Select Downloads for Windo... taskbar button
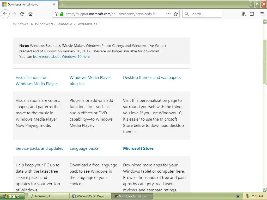 132,196
